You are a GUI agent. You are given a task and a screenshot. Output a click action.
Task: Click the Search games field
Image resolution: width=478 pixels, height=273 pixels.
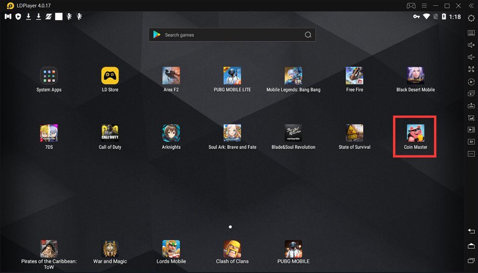232,35
